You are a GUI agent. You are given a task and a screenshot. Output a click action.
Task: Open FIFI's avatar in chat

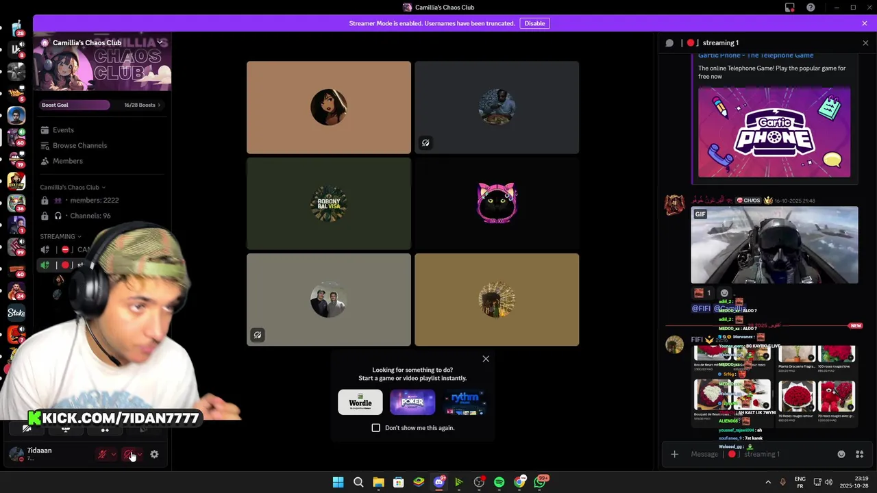[x=674, y=344]
